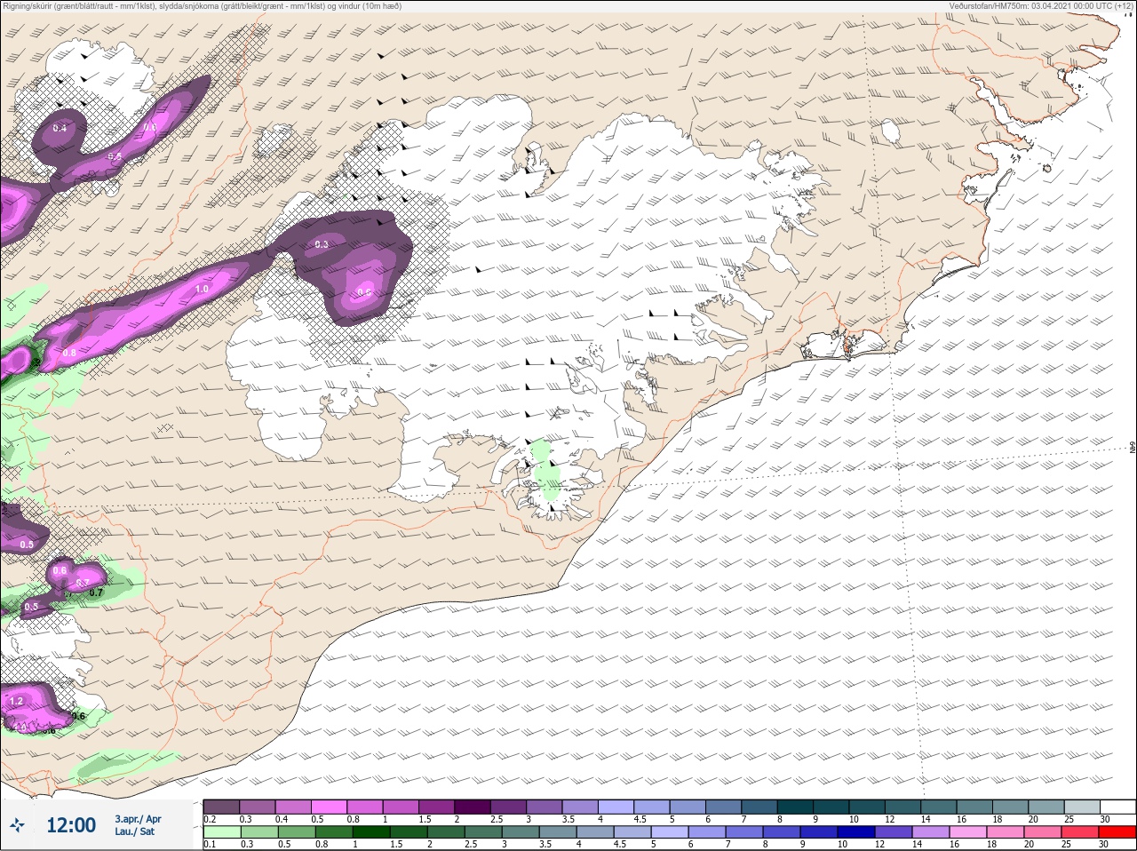The height and width of the screenshot is (851, 1137).
Task: Select lower legend swatch labeled 2.5
Action: (x=483, y=832)
